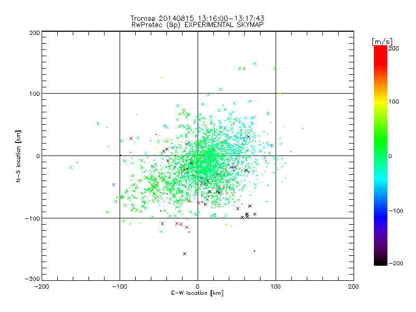This screenshot has height=312, width=416.
Task: Click the 'E-W location [km]' axis label
Action: pos(197,293)
